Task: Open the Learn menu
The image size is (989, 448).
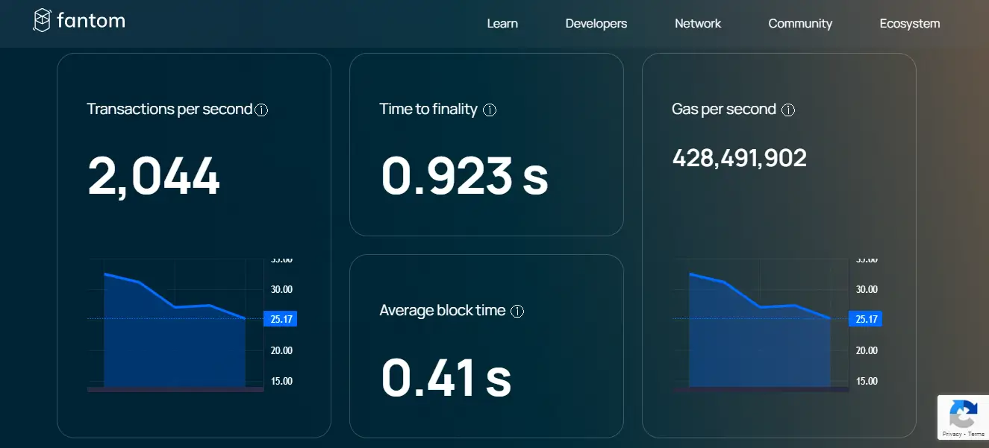Action: (x=502, y=23)
